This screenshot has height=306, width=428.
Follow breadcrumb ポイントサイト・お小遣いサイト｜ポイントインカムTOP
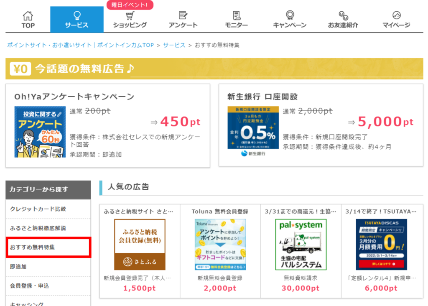81,45
